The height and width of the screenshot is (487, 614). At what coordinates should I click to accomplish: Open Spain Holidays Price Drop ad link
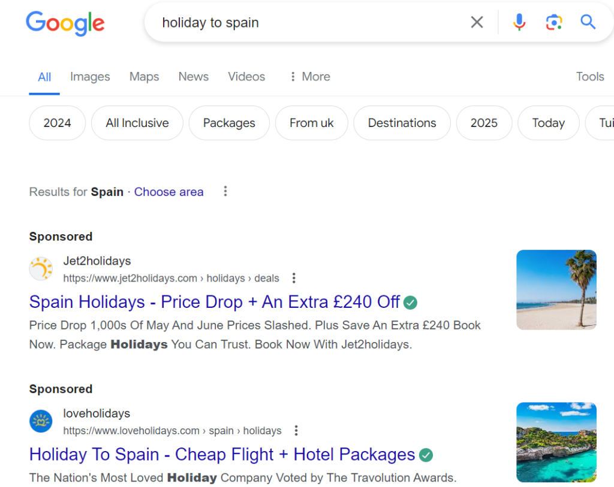[215, 302]
